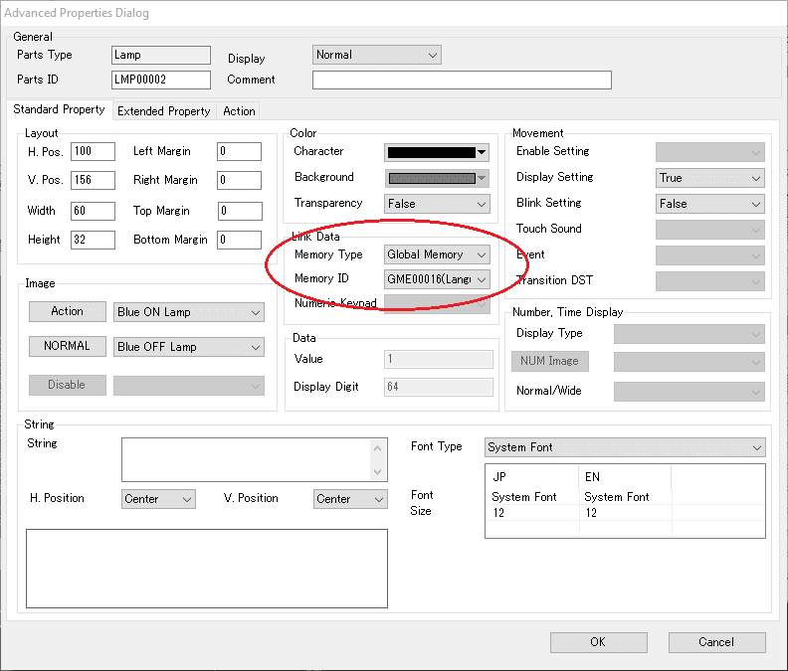Open the Font Type dropdown
The height and width of the screenshot is (671, 788).
click(625, 447)
